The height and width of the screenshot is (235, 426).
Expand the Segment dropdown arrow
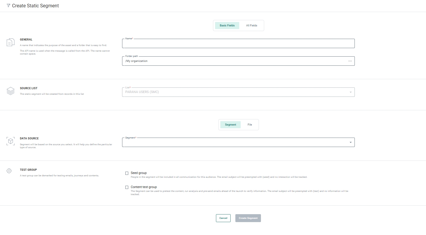(350, 142)
